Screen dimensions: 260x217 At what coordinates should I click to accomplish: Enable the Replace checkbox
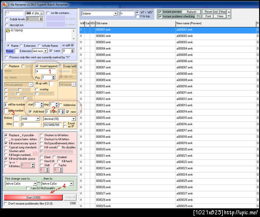pos(6,66)
